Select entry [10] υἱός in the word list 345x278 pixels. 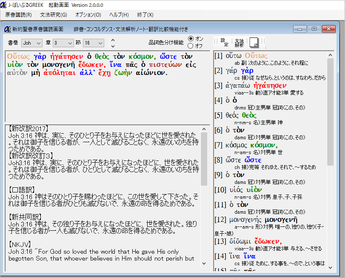pos(238,190)
